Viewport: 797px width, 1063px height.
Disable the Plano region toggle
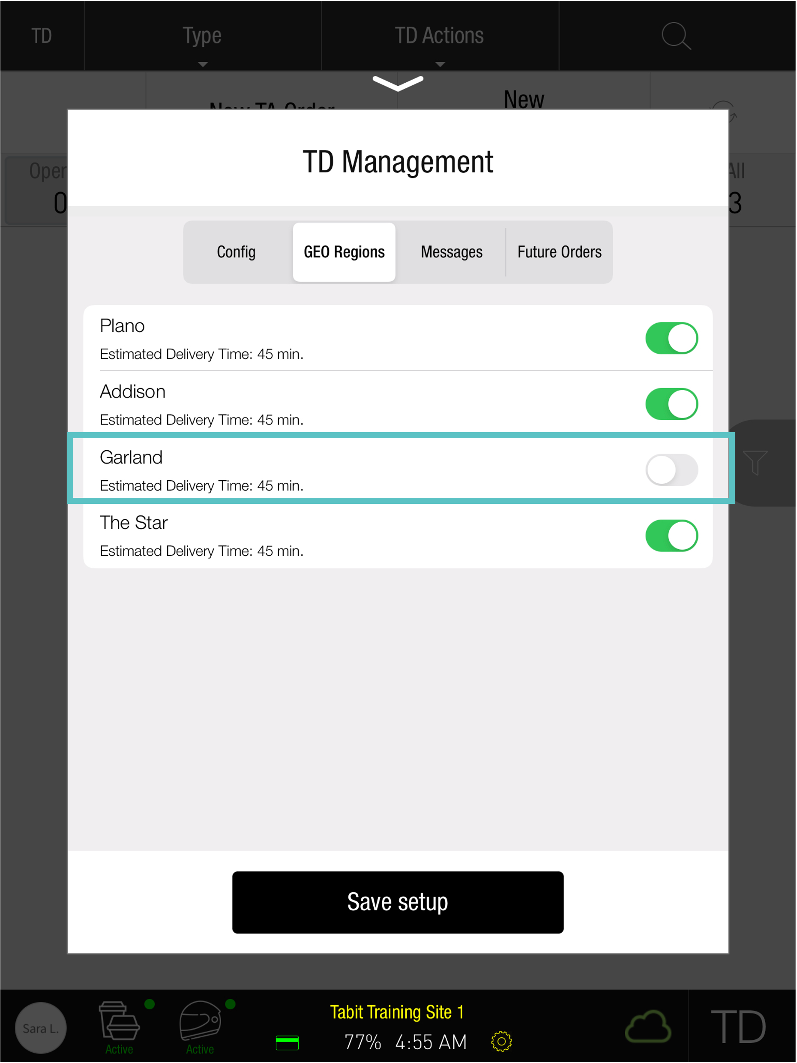pos(672,338)
